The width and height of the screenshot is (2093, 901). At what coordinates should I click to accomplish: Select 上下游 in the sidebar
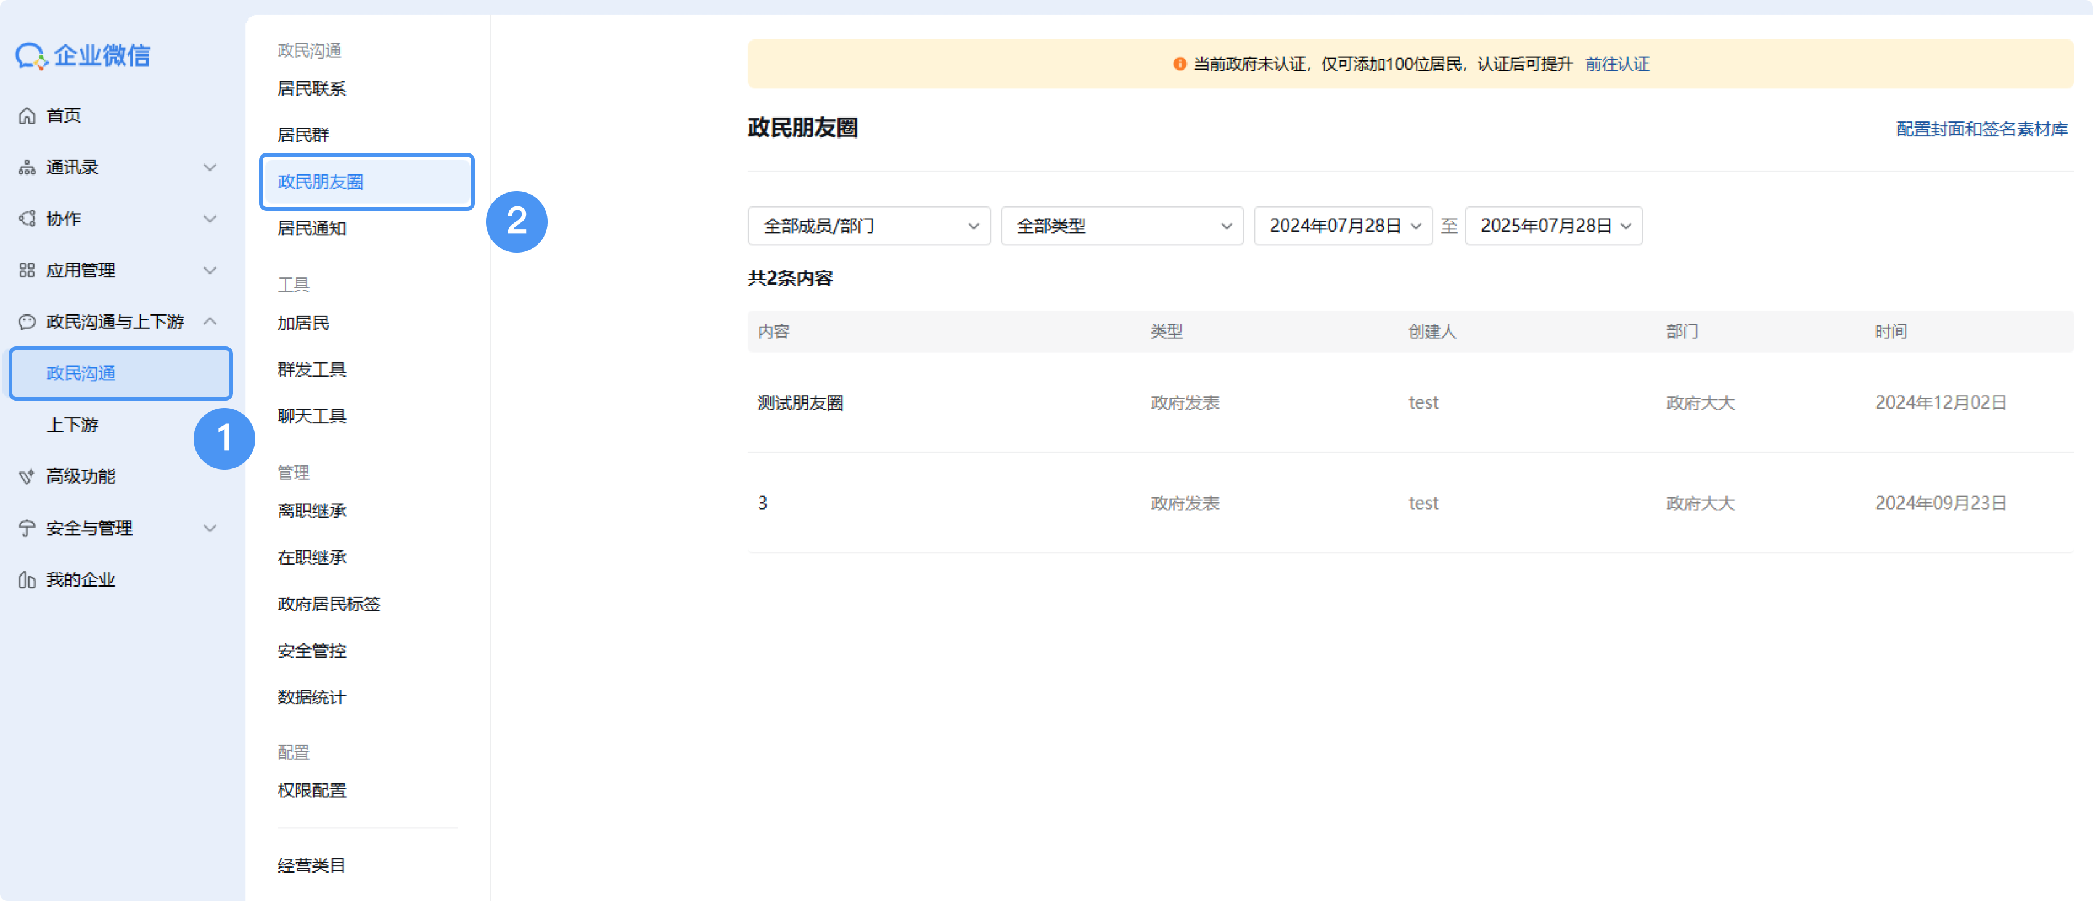pyautogui.click(x=72, y=425)
